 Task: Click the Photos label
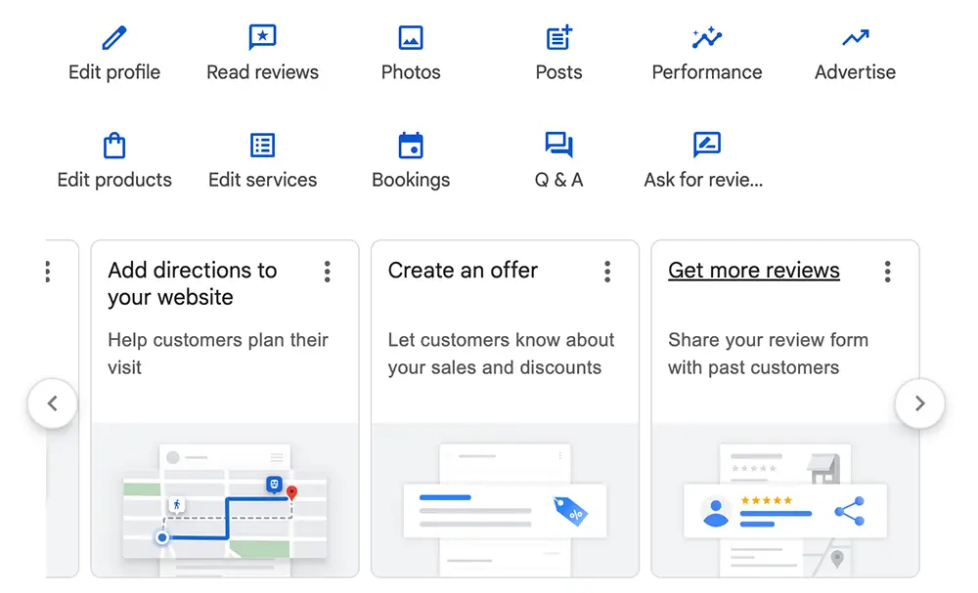[x=411, y=72]
